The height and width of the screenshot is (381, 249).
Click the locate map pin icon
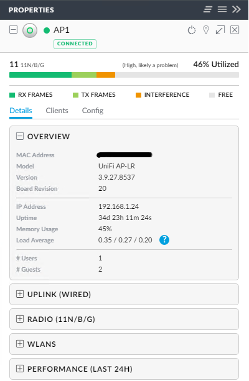206,30
